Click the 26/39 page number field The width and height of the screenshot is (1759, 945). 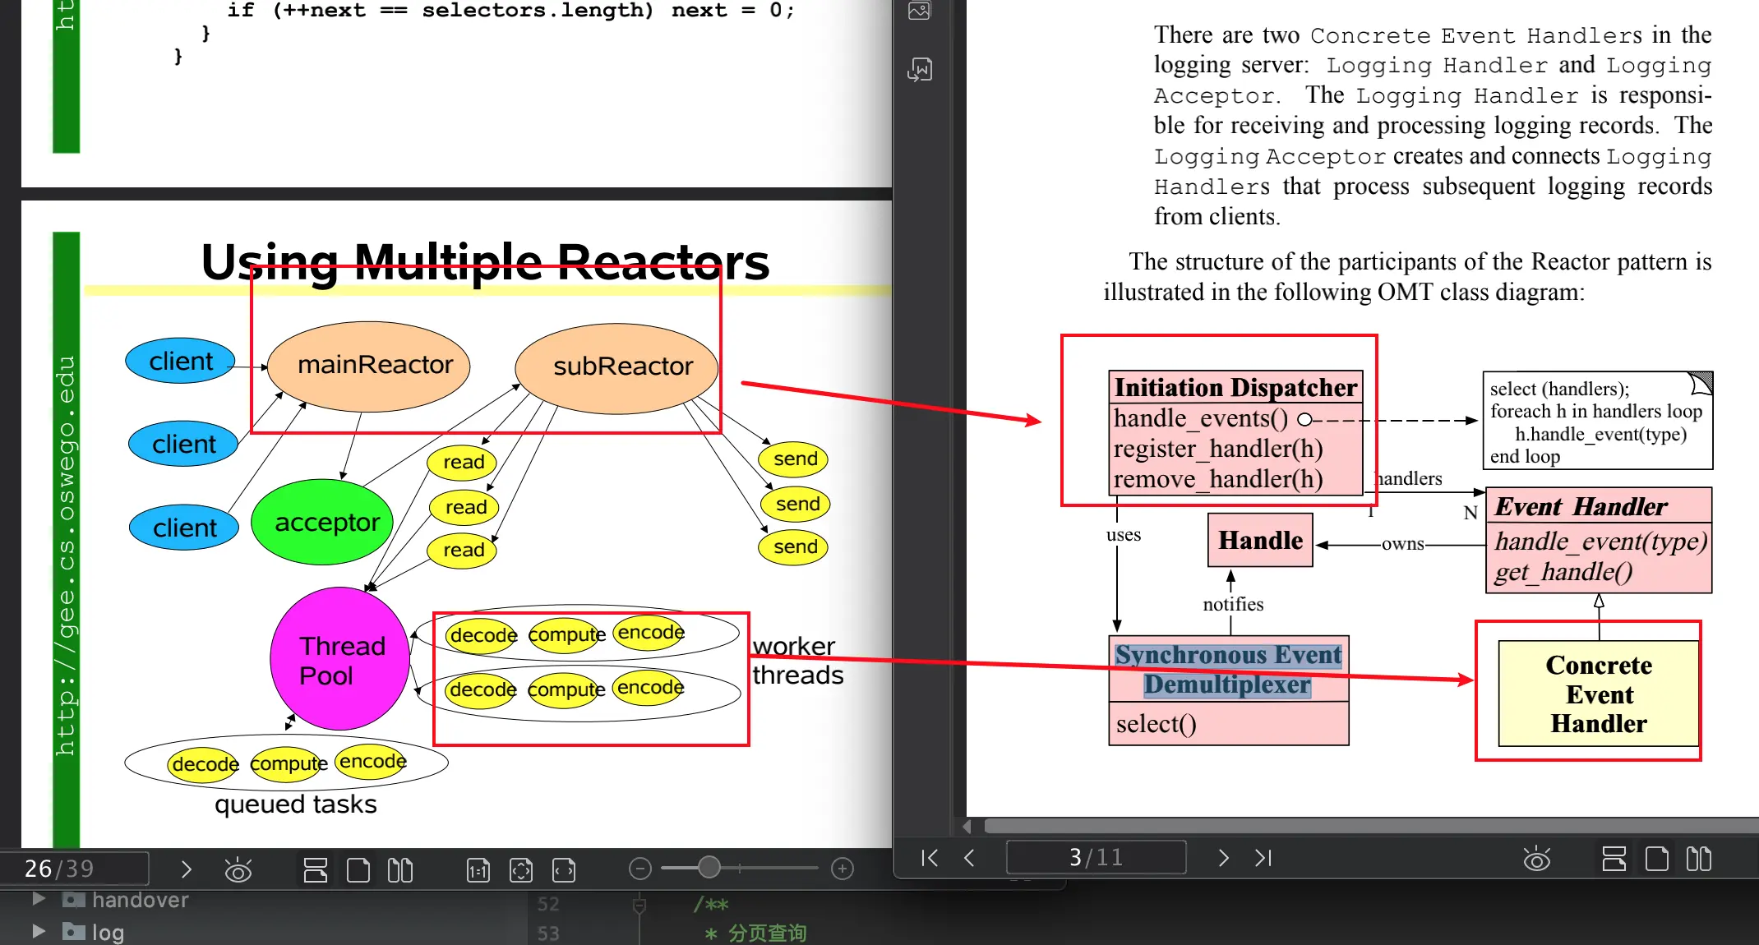(x=74, y=869)
